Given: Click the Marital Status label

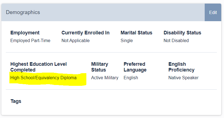Looking at the screenshot, I should point(137,33).
